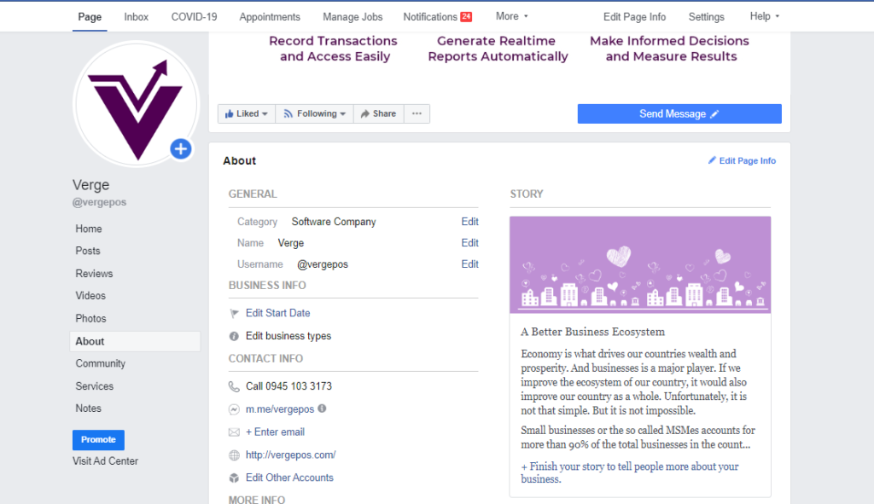Open the Notifications tab

[x=437, y=16]
